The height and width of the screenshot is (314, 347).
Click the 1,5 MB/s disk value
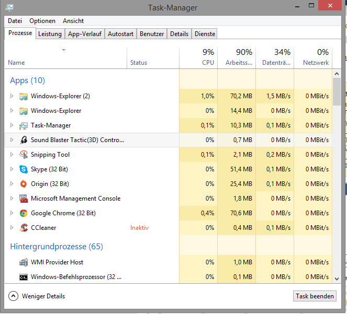(x=278, y=96)
